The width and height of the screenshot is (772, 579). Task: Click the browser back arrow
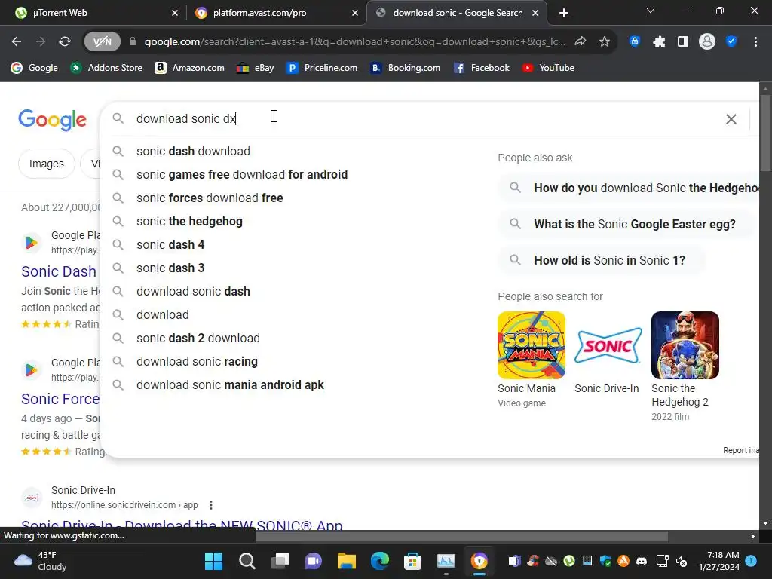[x=17, y=42]
